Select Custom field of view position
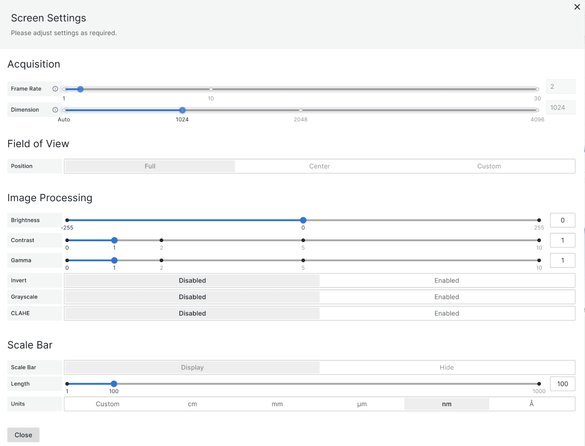Image resolution: width=585 pixels, height=446 pixels. [x=489, y=166]
